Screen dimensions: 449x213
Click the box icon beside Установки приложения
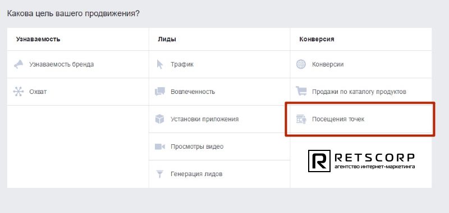tap(159, 119)
